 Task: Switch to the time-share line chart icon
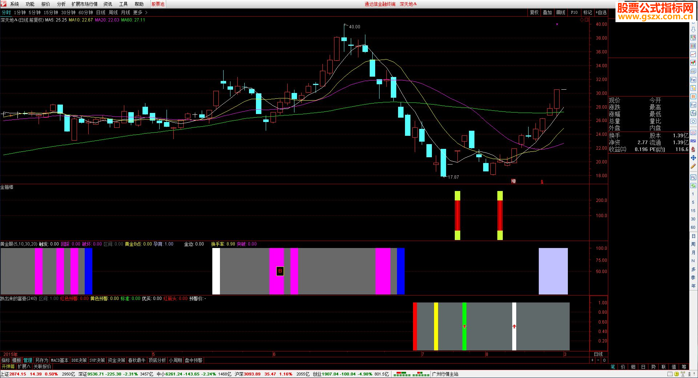point(693,54)
